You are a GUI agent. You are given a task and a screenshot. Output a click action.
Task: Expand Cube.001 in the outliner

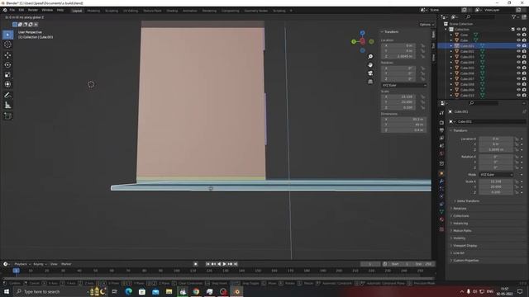coord(451,45)
